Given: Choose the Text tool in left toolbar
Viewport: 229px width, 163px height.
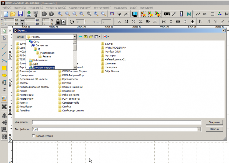Looking at the screenshot, I should coord(4,82).
